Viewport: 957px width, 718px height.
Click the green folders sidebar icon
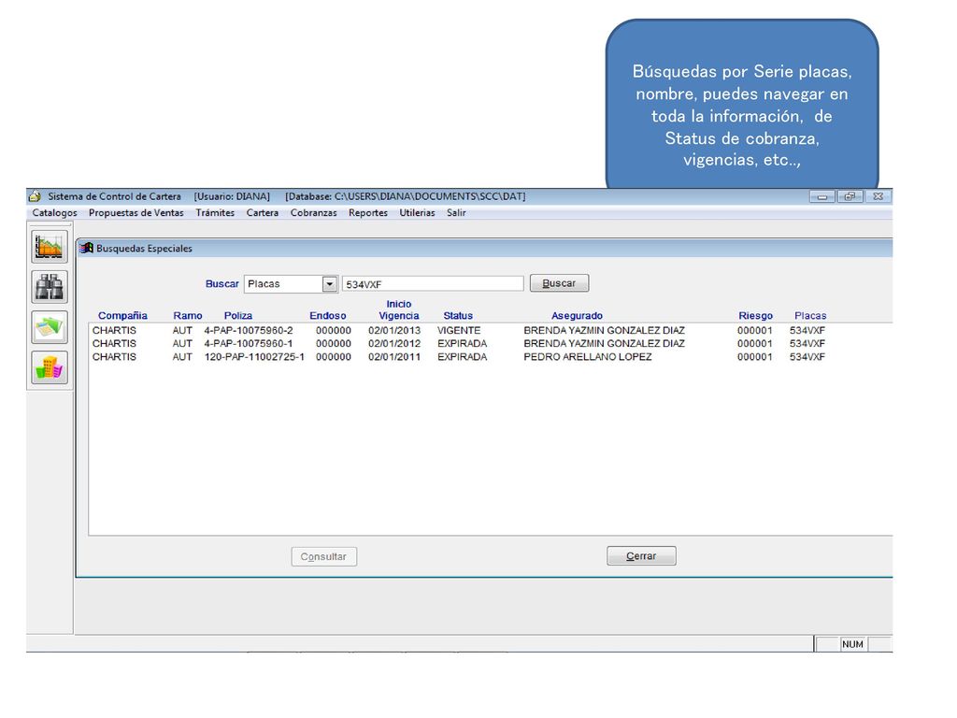tap(50, 327)
